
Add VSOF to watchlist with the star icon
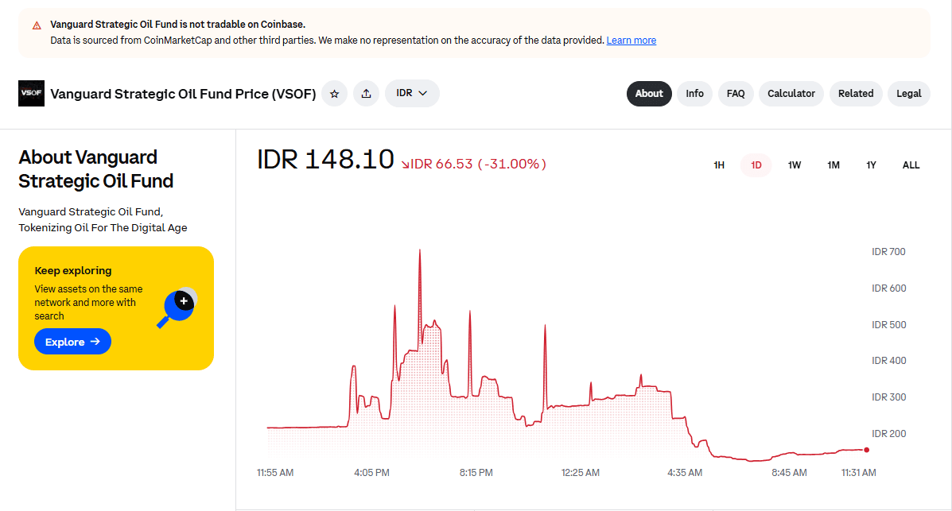pyautogui.click(x=335, y=94)
